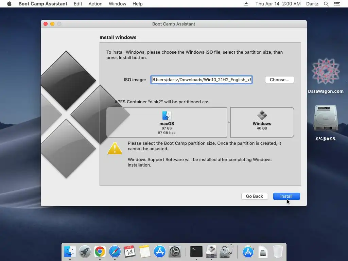Select the macOS partition box
348x261 pixels.
167,122
